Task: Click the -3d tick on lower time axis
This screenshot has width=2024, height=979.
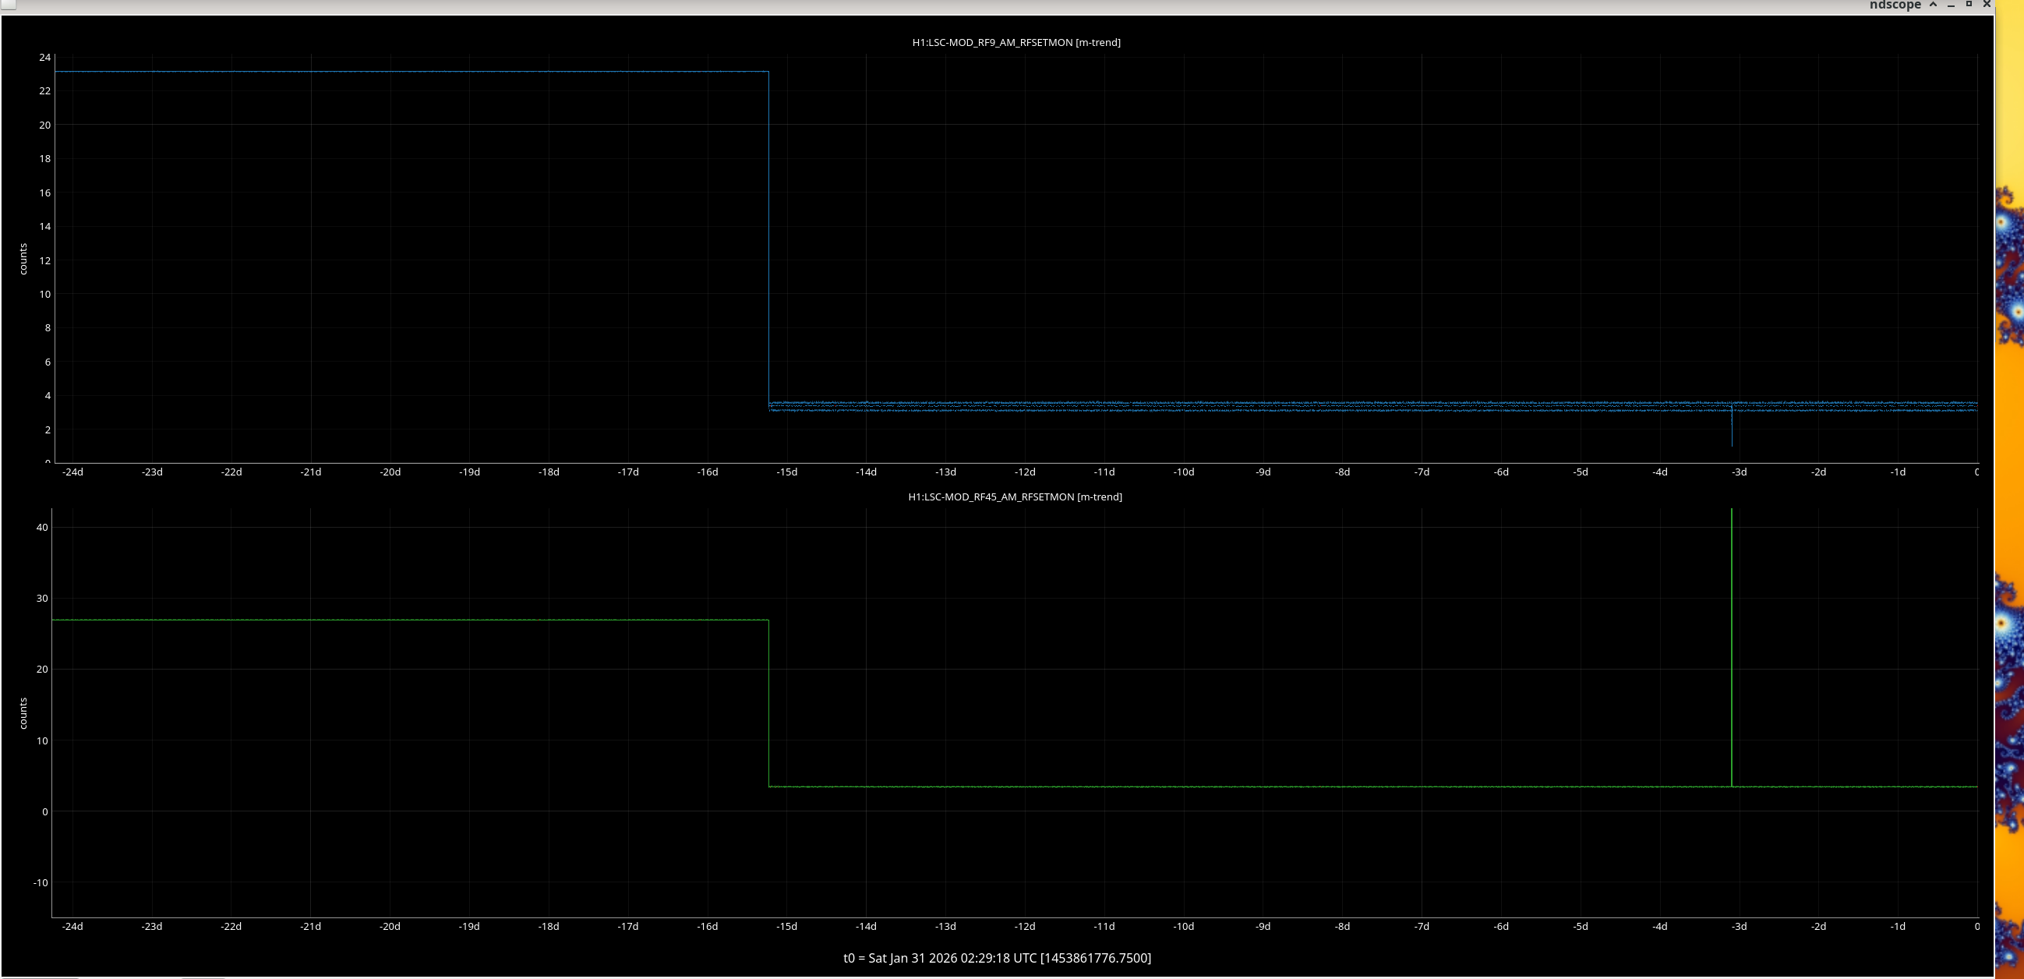Action: [x=1739, y=926]
